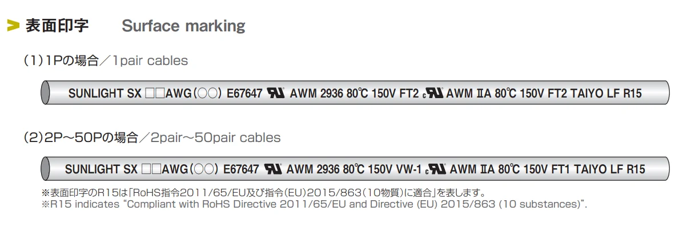Image resolution: width=683 pixels, height=227 pixels.
Task: Select the Surface marking heading text
Action: pos(183,26)
